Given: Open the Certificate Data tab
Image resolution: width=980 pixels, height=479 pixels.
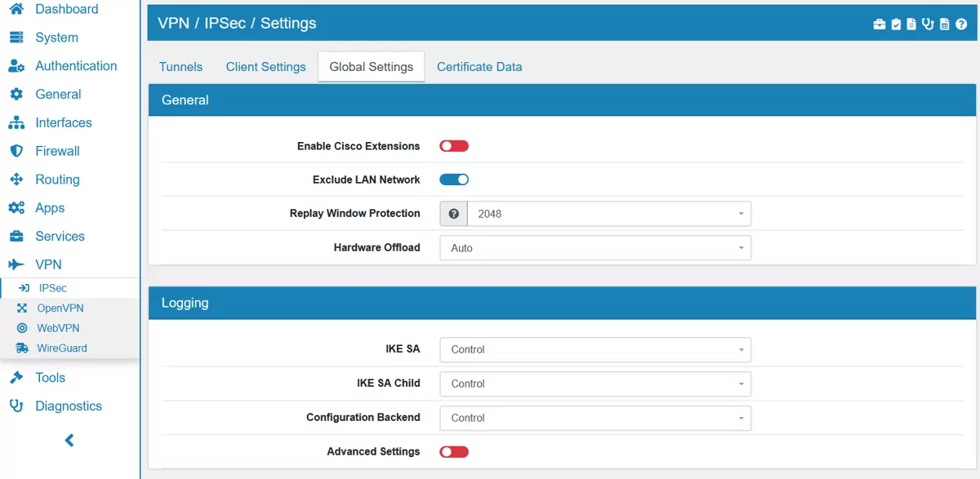Looking at the screenshot, I should coord(479,67).
